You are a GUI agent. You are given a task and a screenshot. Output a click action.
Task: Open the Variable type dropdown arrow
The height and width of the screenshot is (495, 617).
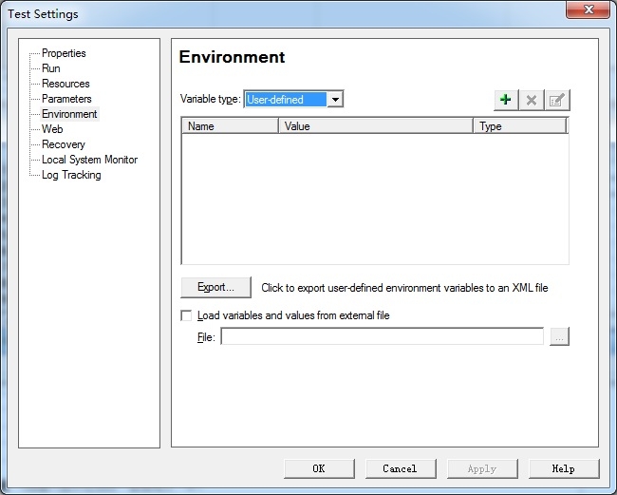(x=335, y=99)
